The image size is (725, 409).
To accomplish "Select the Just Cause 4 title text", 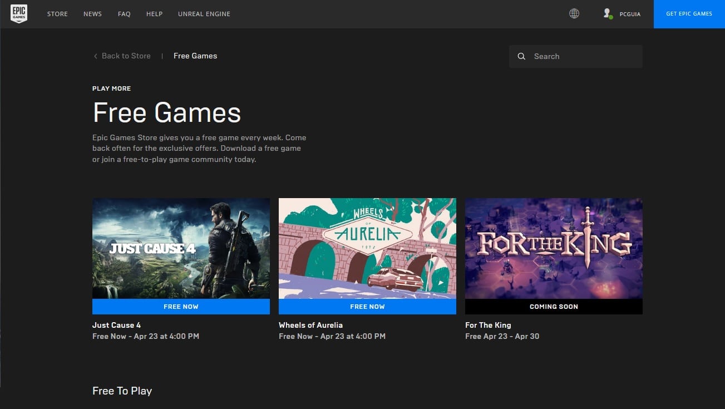I will coord(116,325).
